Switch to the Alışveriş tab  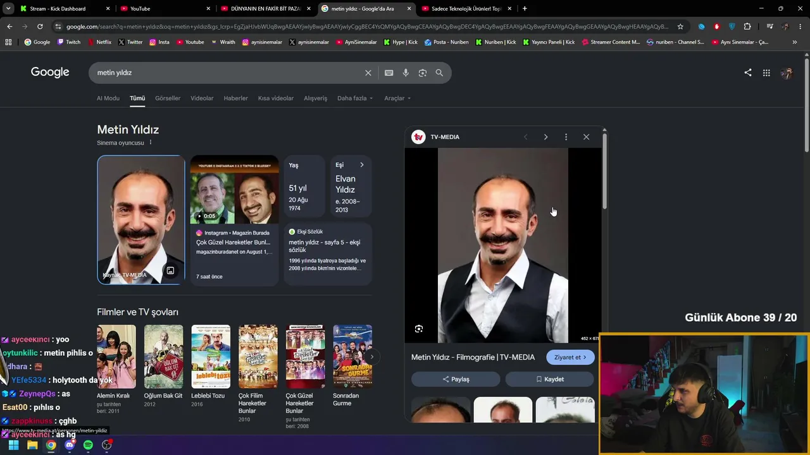click(316, 98)
